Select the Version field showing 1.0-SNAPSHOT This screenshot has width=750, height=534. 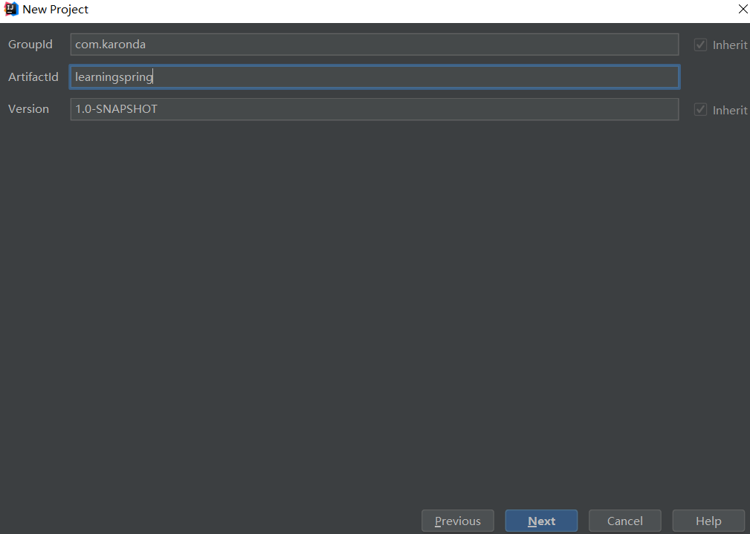(x=374, y=109)
